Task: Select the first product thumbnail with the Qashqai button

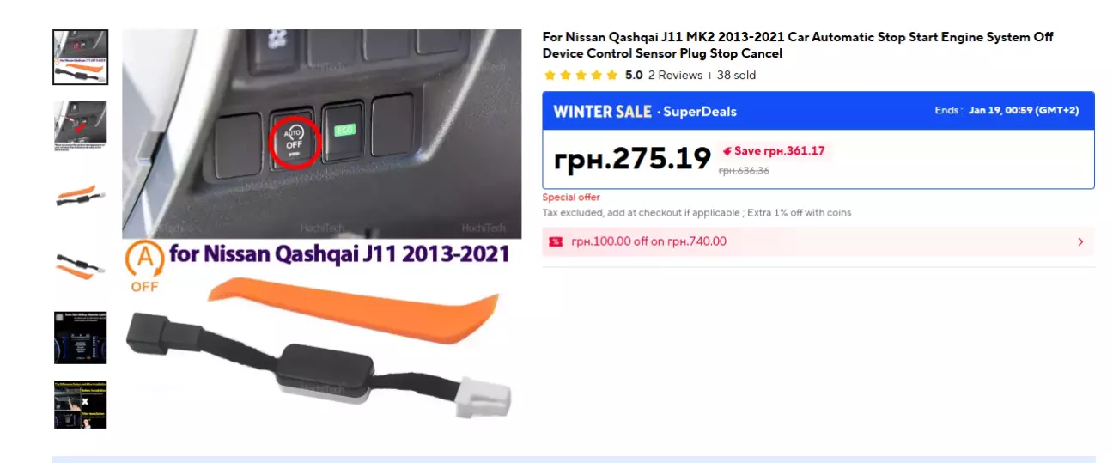Action: [x=80, y=58]
